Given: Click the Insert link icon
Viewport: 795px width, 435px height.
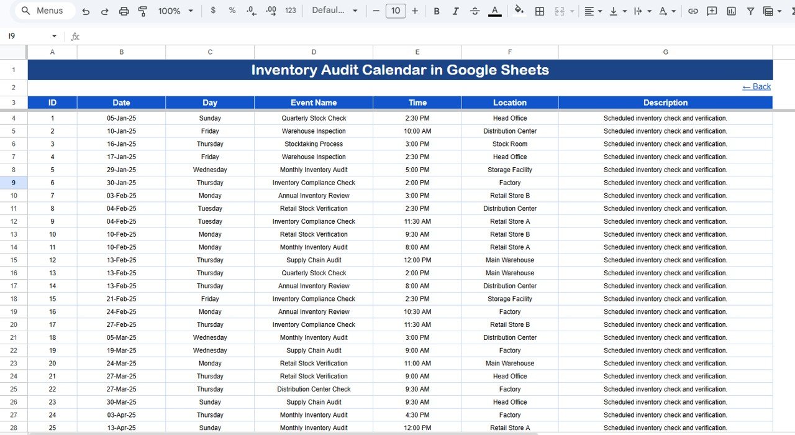Looking at the screenshot, I should click(693, 11).
